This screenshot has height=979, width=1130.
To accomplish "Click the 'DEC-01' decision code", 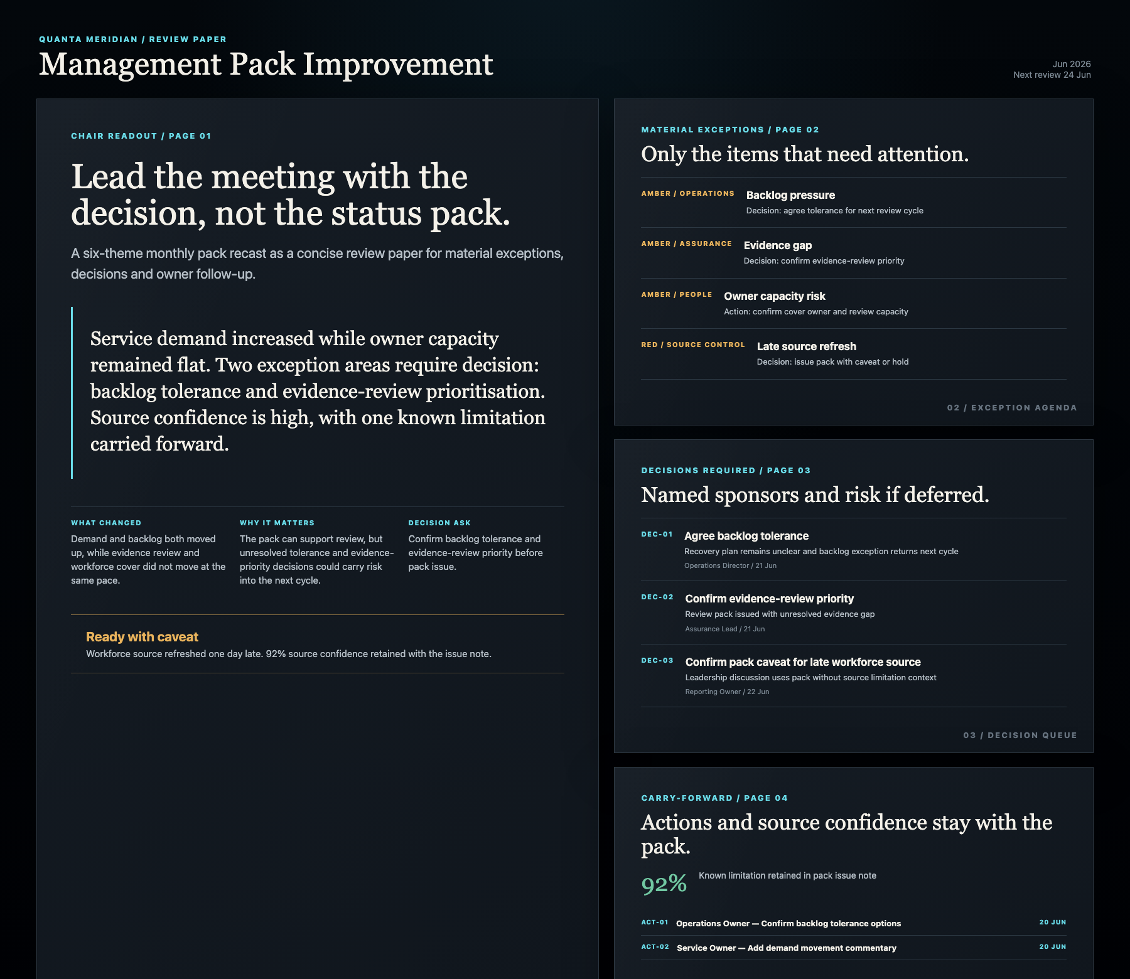I will [x=657, y=534].
